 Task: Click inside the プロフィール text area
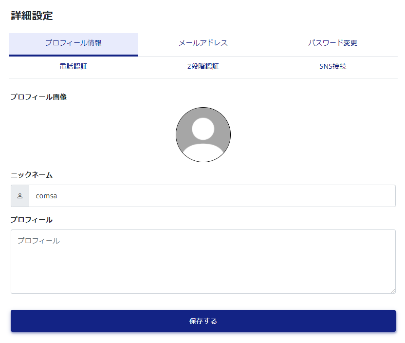[203, 262]
